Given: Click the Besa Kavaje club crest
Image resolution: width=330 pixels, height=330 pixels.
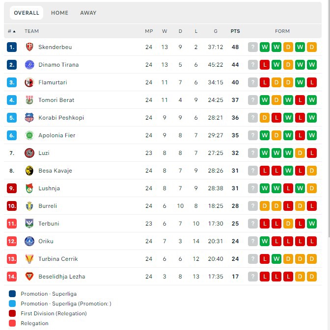Looking at the screenshot, I should tap(29, 171).
